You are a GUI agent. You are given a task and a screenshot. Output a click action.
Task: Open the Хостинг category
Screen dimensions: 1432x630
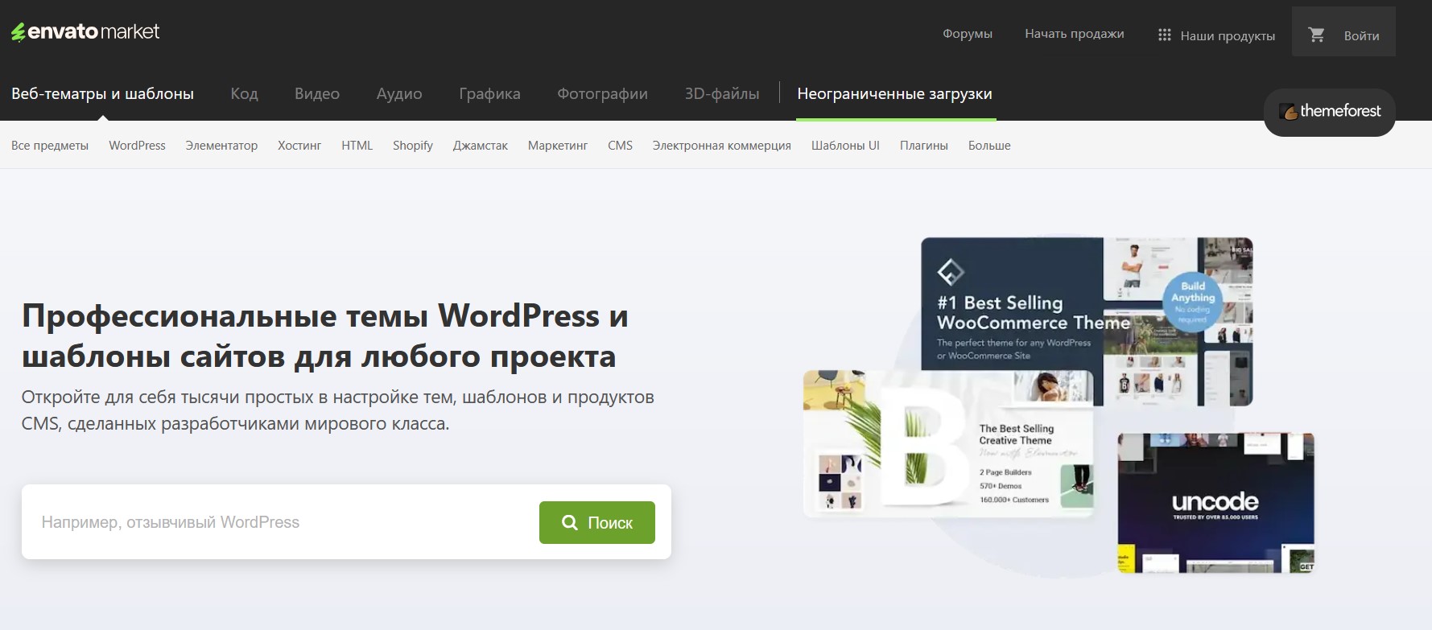pos(299,146)
